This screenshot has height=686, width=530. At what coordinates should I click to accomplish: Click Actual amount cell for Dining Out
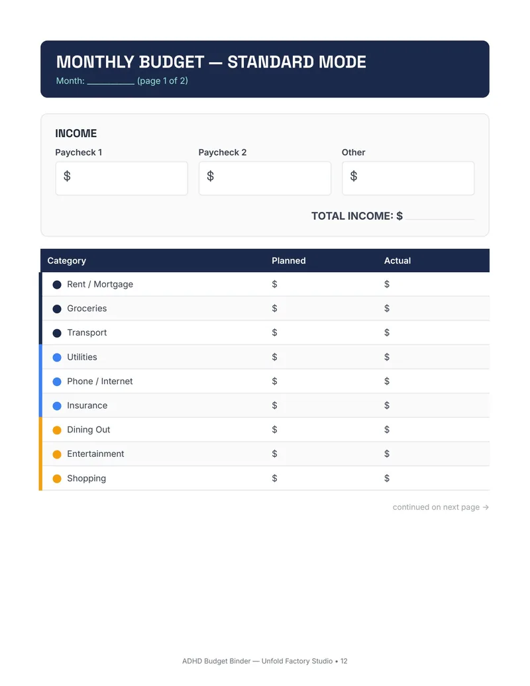(434, 430)
